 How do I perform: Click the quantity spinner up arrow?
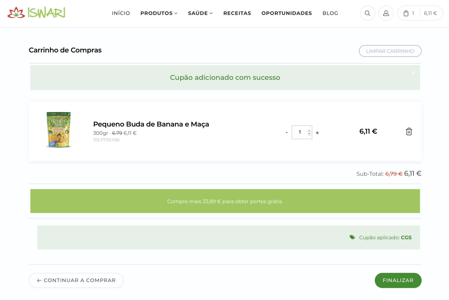(x=309, y=130)
